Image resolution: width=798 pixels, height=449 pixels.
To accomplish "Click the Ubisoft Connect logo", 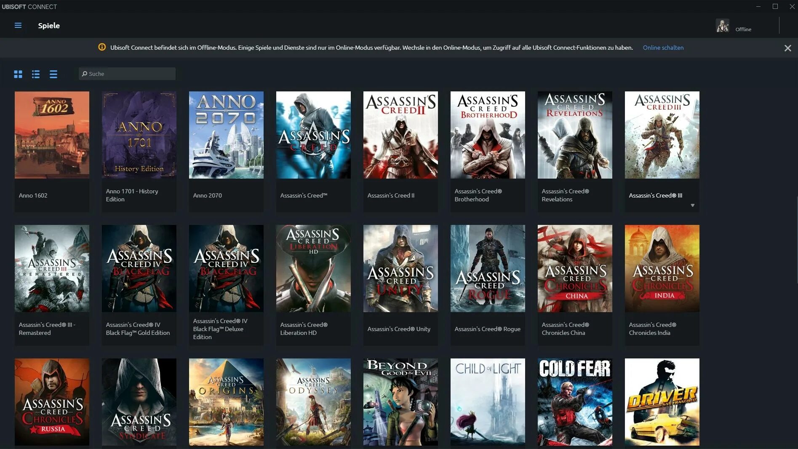I will pos(29,6).
